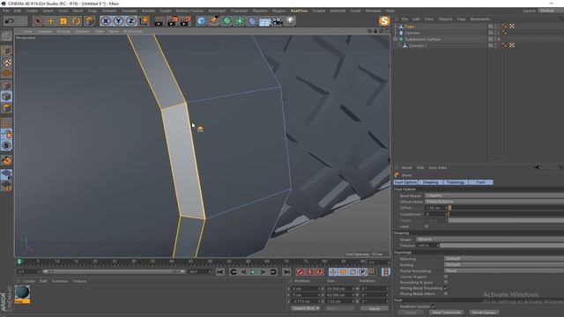Image resolution: width=564 pixels, height=317 pixels.
Task: Switch to the Tool Option tab
Action: tap(405, 182)
